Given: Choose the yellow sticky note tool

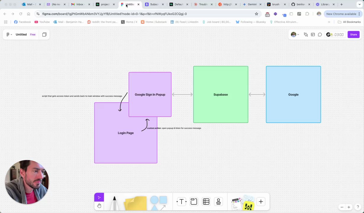Looking at the screenshot, I should [x=136, y=203].
